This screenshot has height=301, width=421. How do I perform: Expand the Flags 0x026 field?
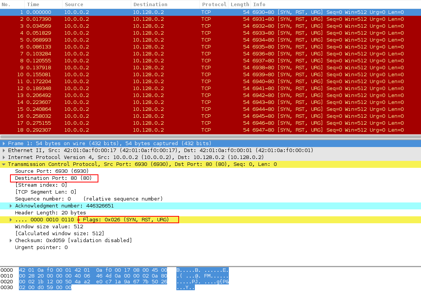tap(11, 220)
